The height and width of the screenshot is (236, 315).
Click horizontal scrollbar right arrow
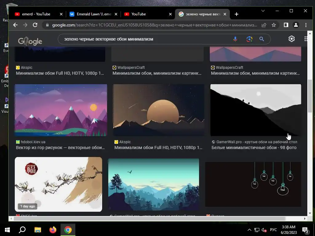tap(305, 218)
